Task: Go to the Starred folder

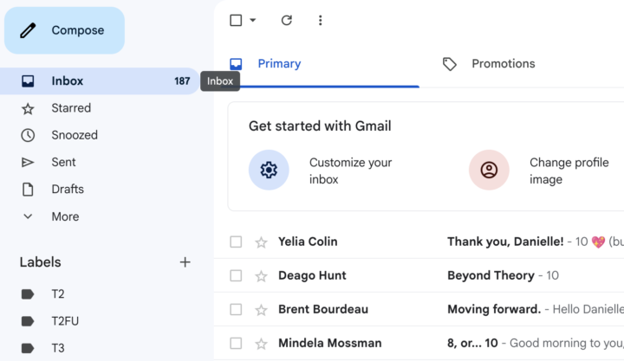Action: (71, 108)
